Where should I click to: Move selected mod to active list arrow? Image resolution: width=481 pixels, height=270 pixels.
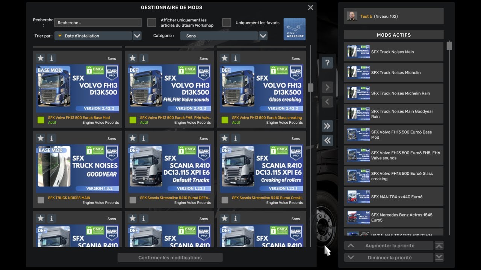(x=327, y=88)
